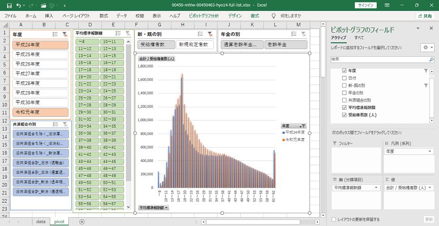Open the 挿入 ribbon tab

(x=49, y=16)
